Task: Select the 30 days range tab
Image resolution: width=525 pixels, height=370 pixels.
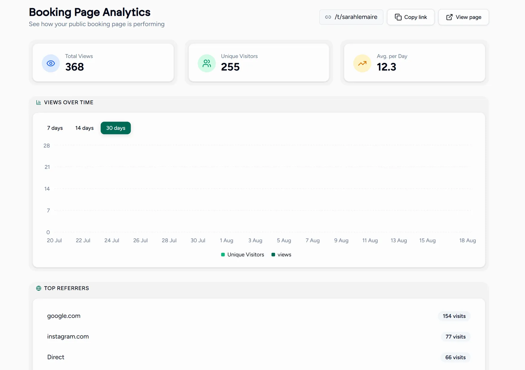Action: pyautogui.click(x=116, y=128)
